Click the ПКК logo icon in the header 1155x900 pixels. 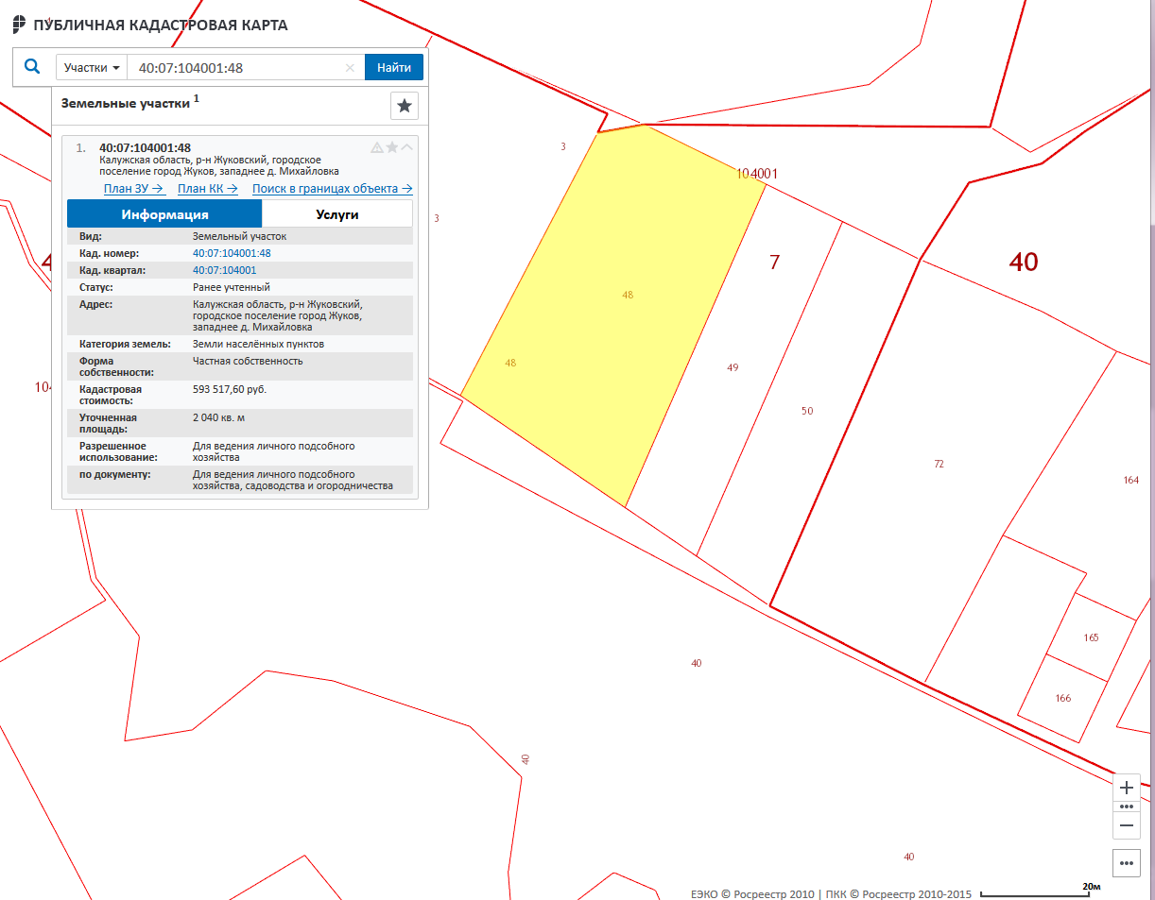pyautogui.click(x=19, y=25)
